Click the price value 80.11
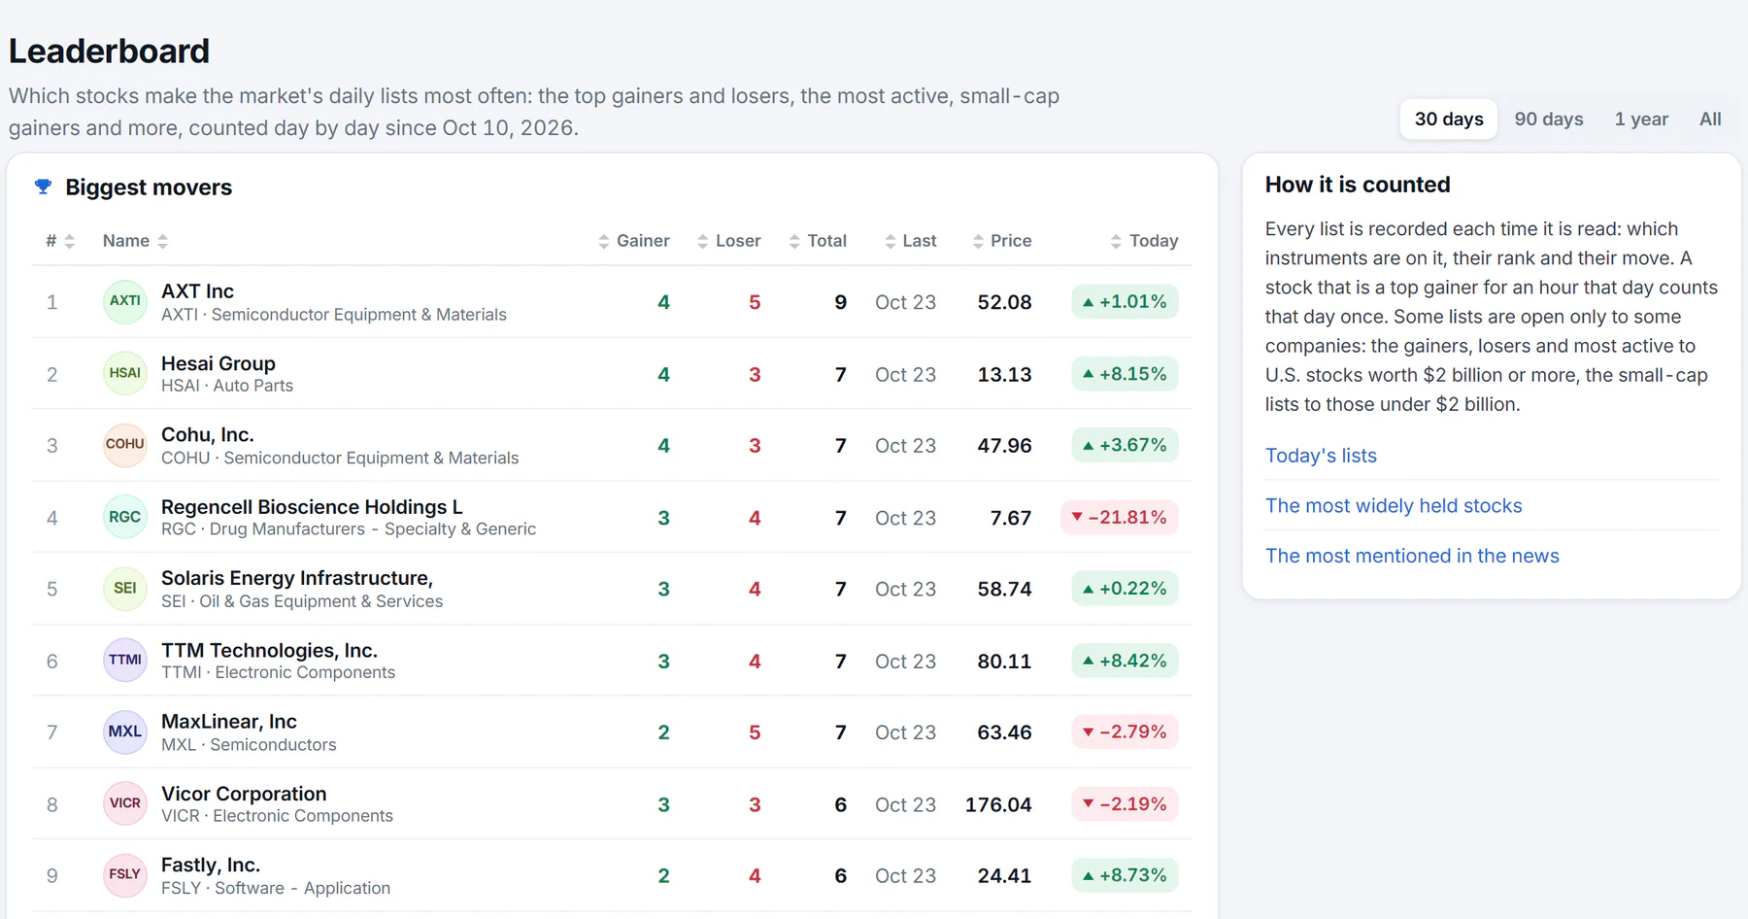 point(1004,661)
